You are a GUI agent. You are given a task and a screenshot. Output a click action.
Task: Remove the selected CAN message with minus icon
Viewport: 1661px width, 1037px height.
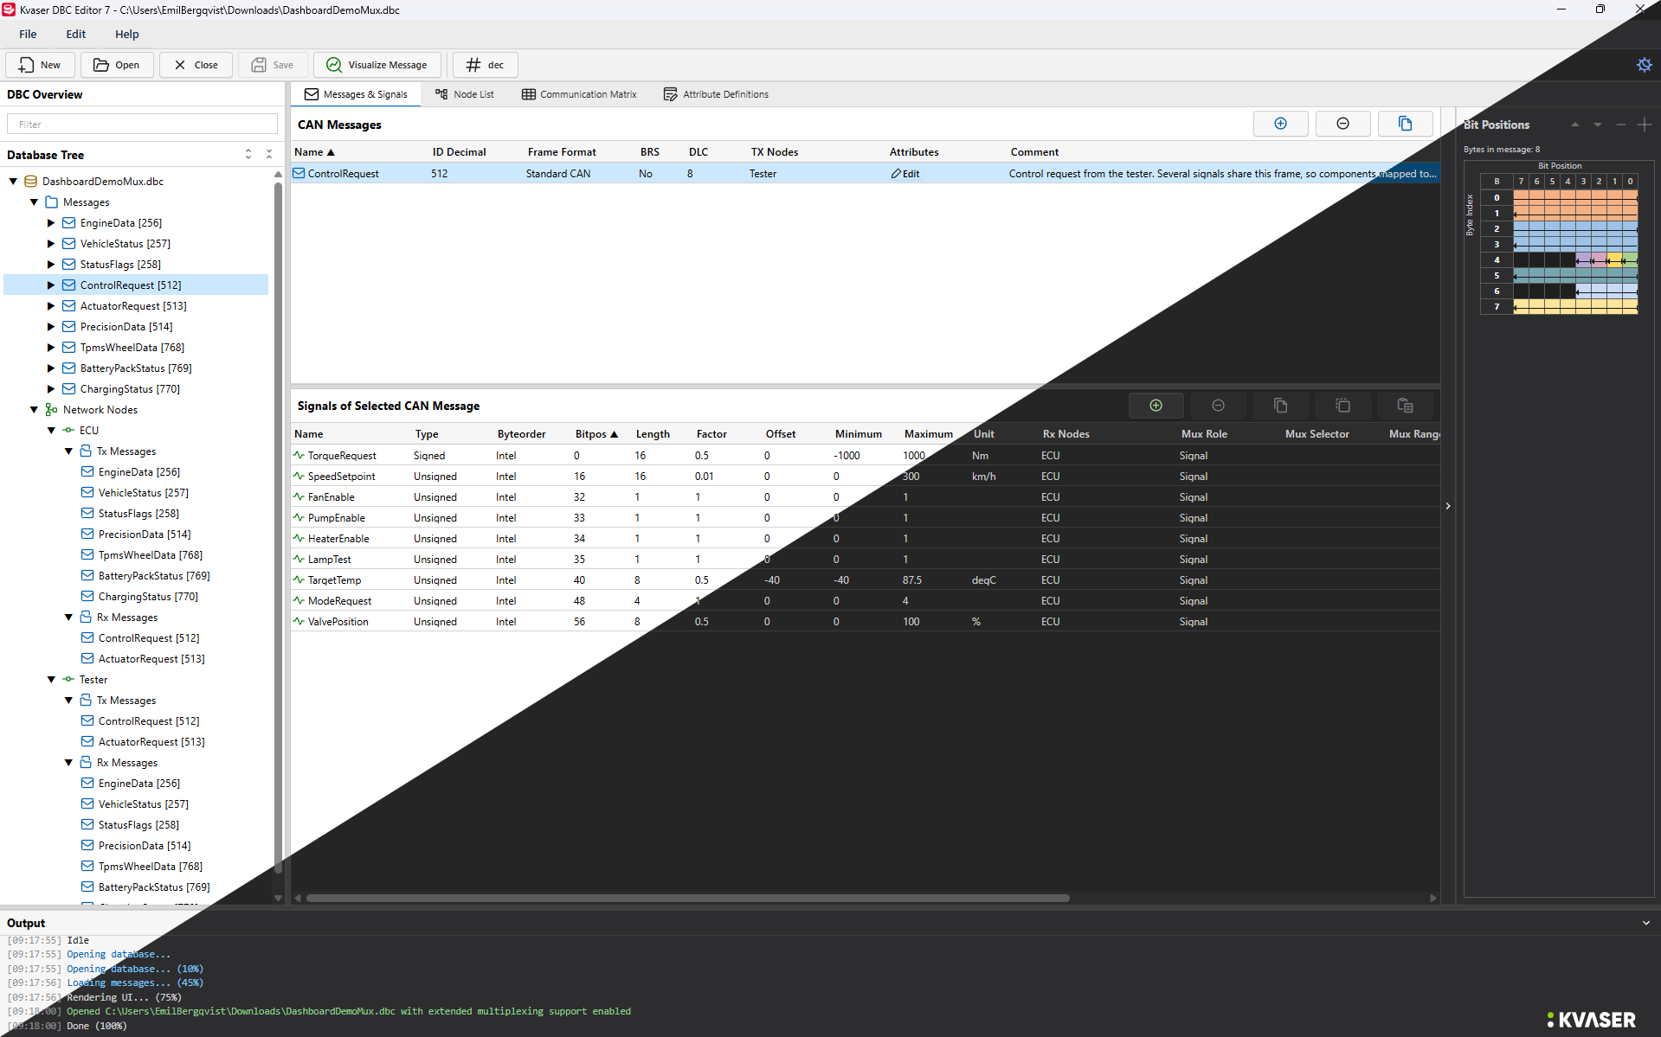pos(1342,124)
